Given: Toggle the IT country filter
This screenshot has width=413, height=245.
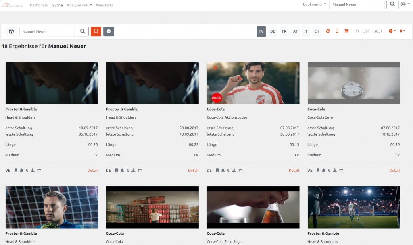Looking at the screenshot, I should (306, 31).
